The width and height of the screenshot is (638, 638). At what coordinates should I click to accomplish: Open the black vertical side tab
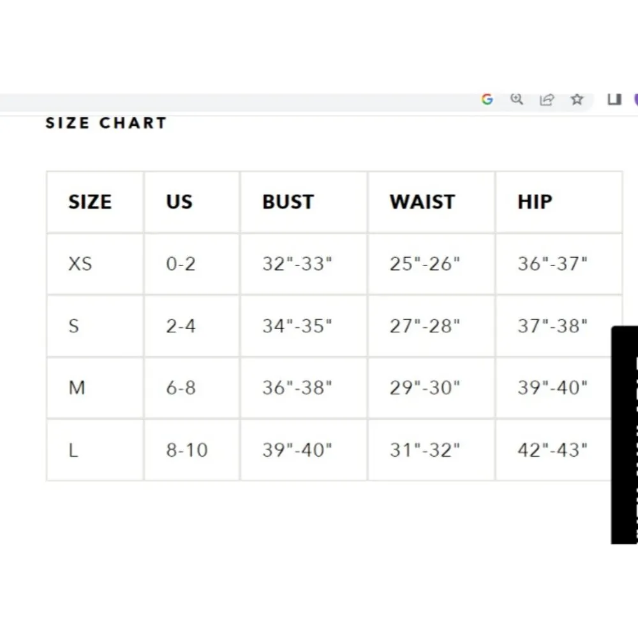pos(625,435)
